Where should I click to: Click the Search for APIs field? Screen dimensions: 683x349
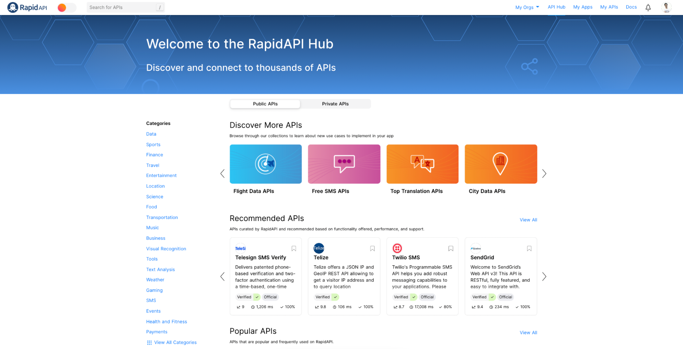coord(126,7)
